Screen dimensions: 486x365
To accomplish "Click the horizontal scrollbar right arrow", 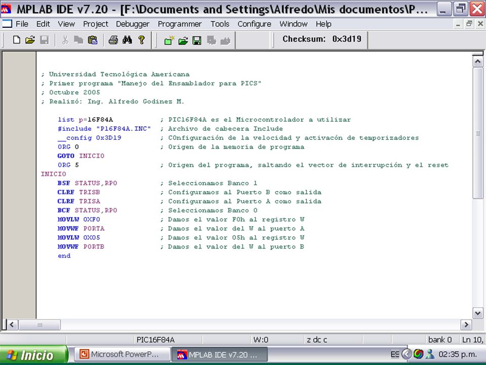I will (x=466, y=324).
